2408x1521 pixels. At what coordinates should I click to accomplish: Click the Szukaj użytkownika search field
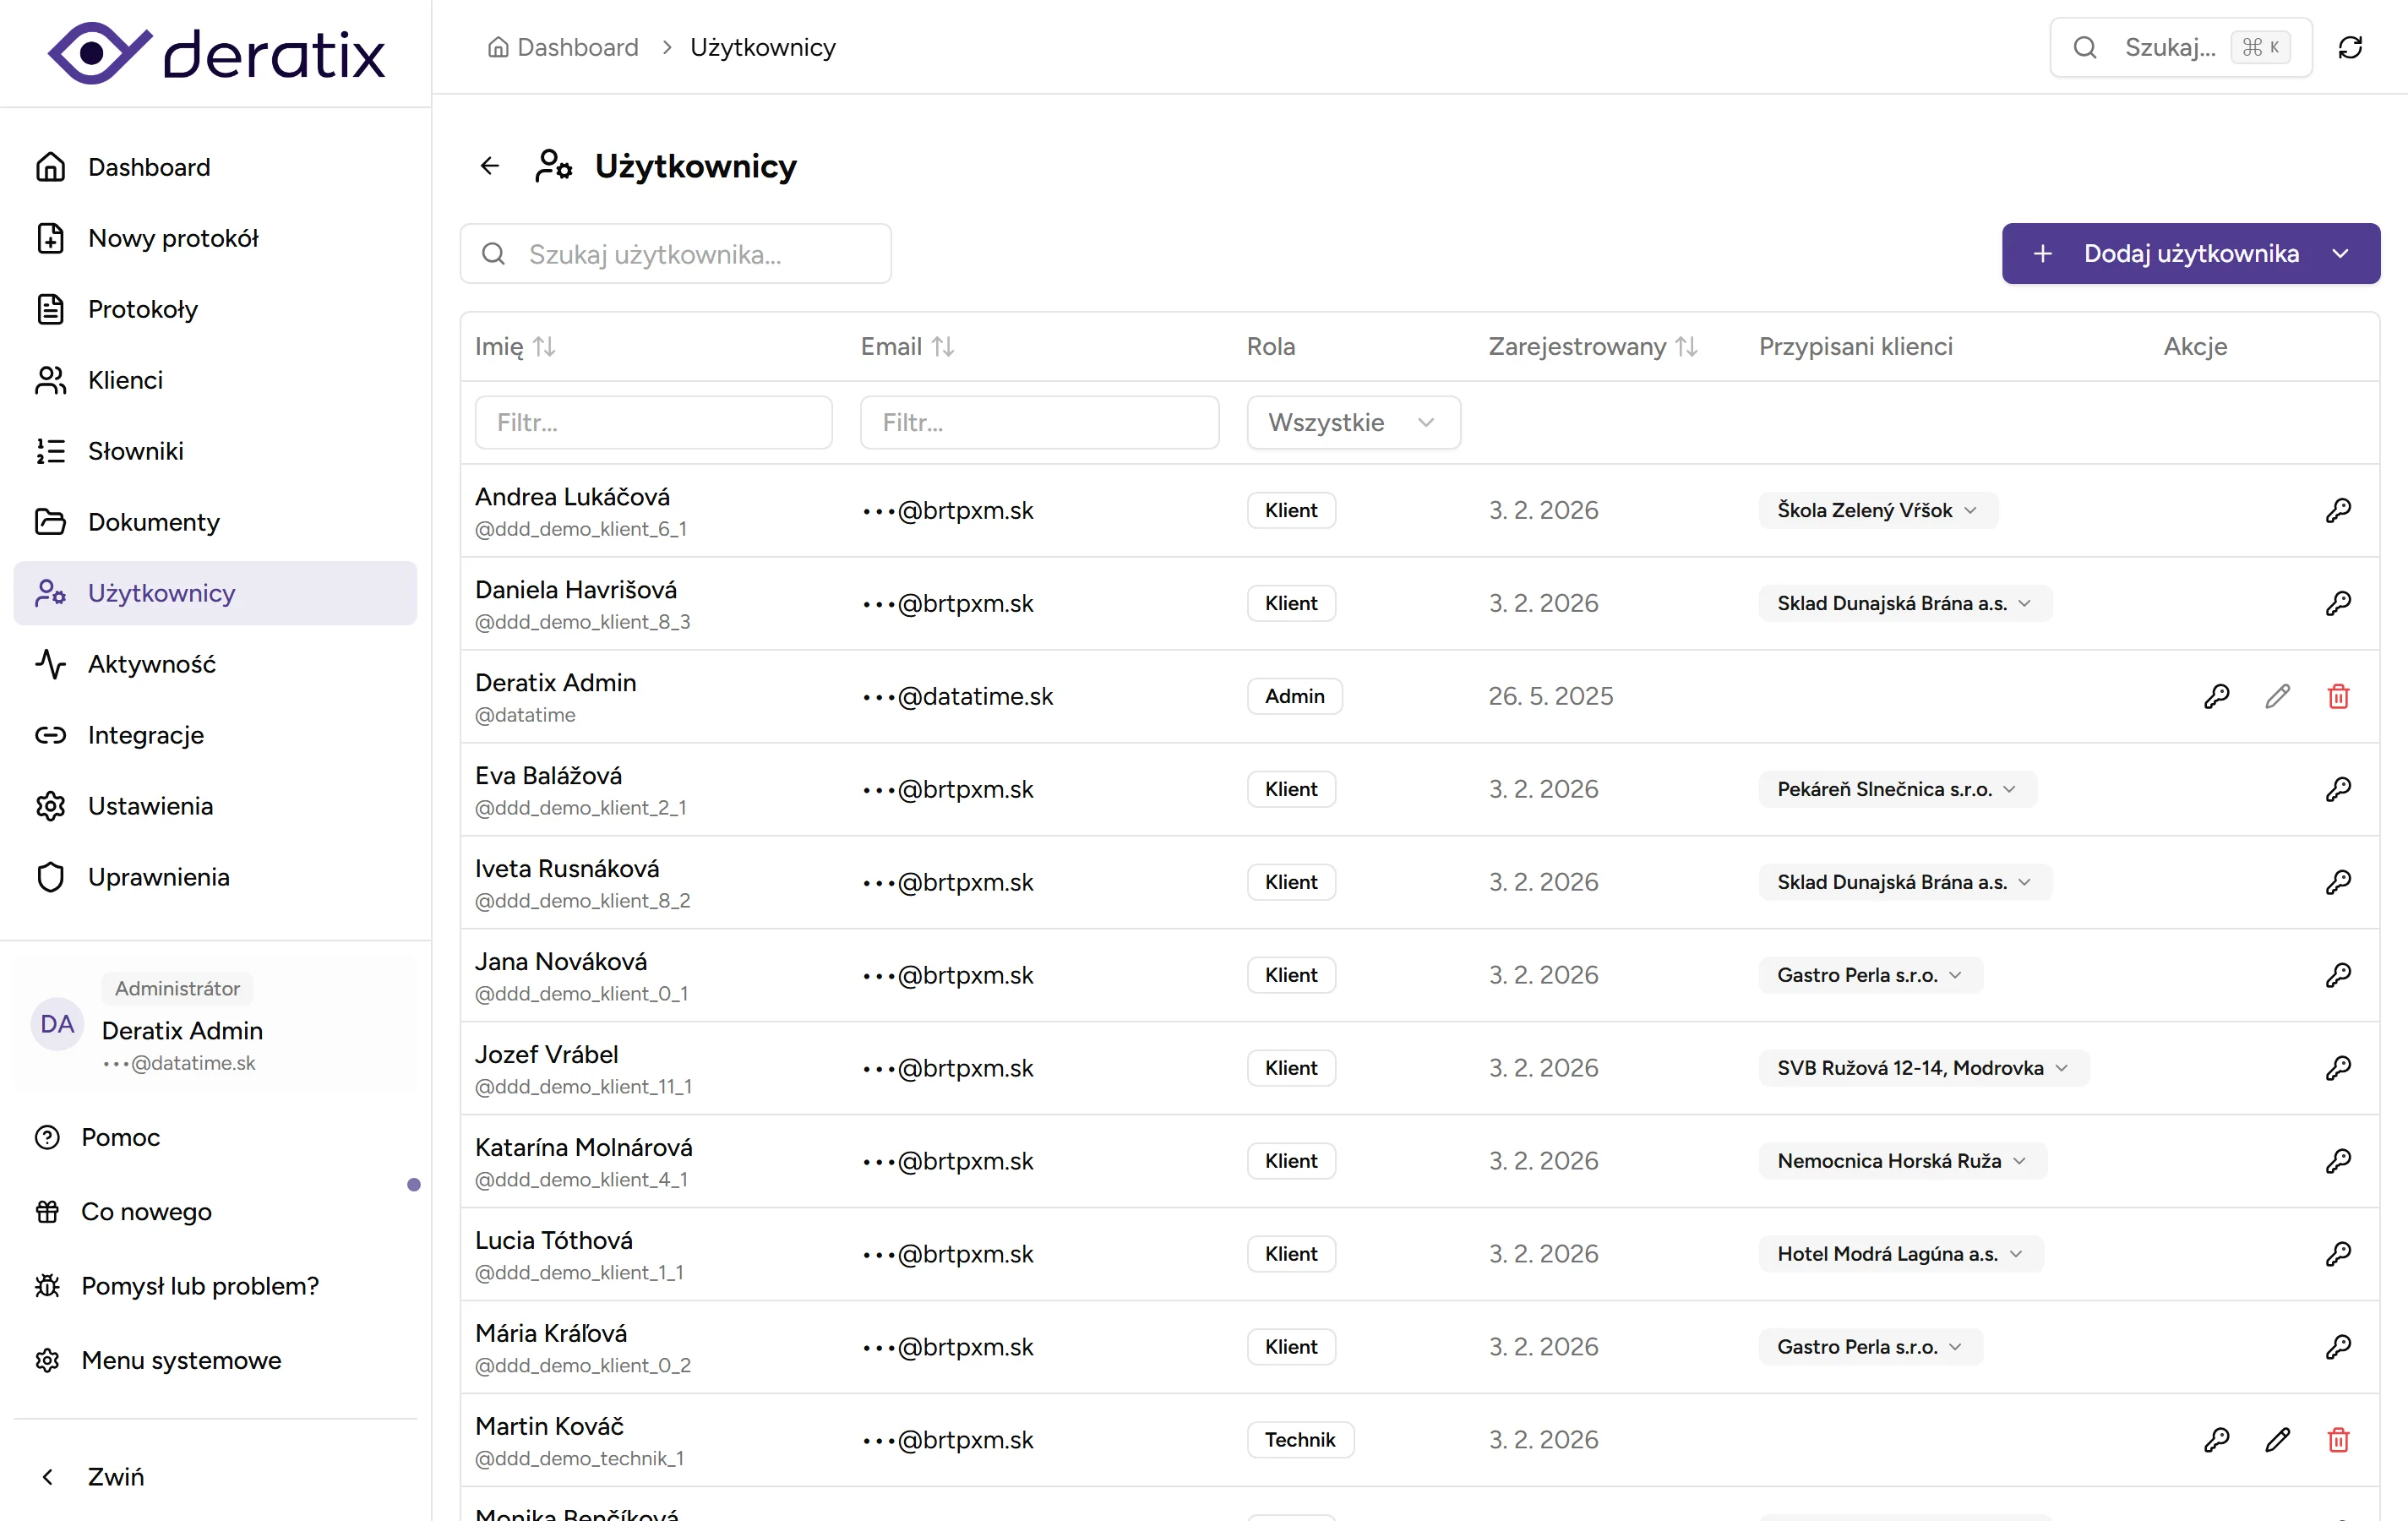(676, 254)
